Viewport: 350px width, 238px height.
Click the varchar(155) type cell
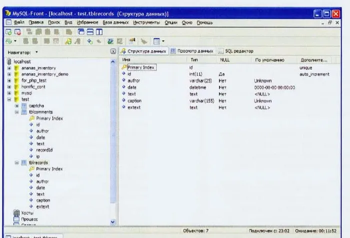tap(202, 101)
